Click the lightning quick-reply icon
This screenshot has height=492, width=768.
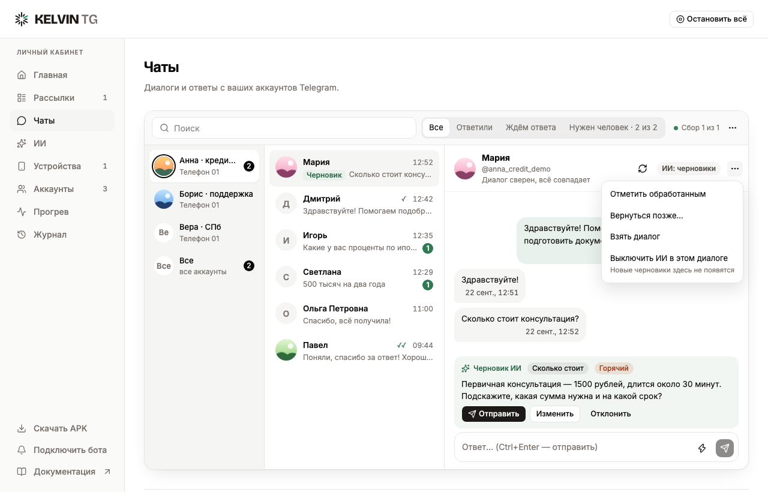point(702,448)
